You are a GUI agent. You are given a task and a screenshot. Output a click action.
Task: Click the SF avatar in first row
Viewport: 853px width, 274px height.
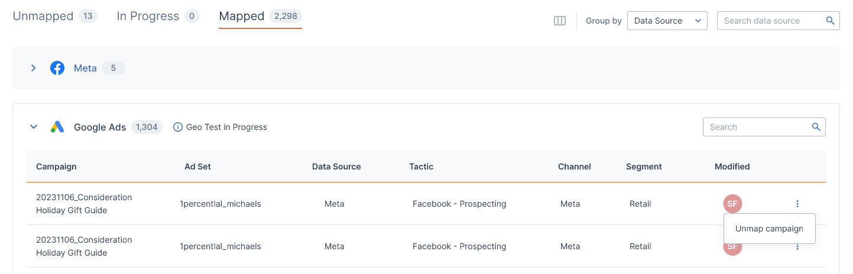(732, 204)
